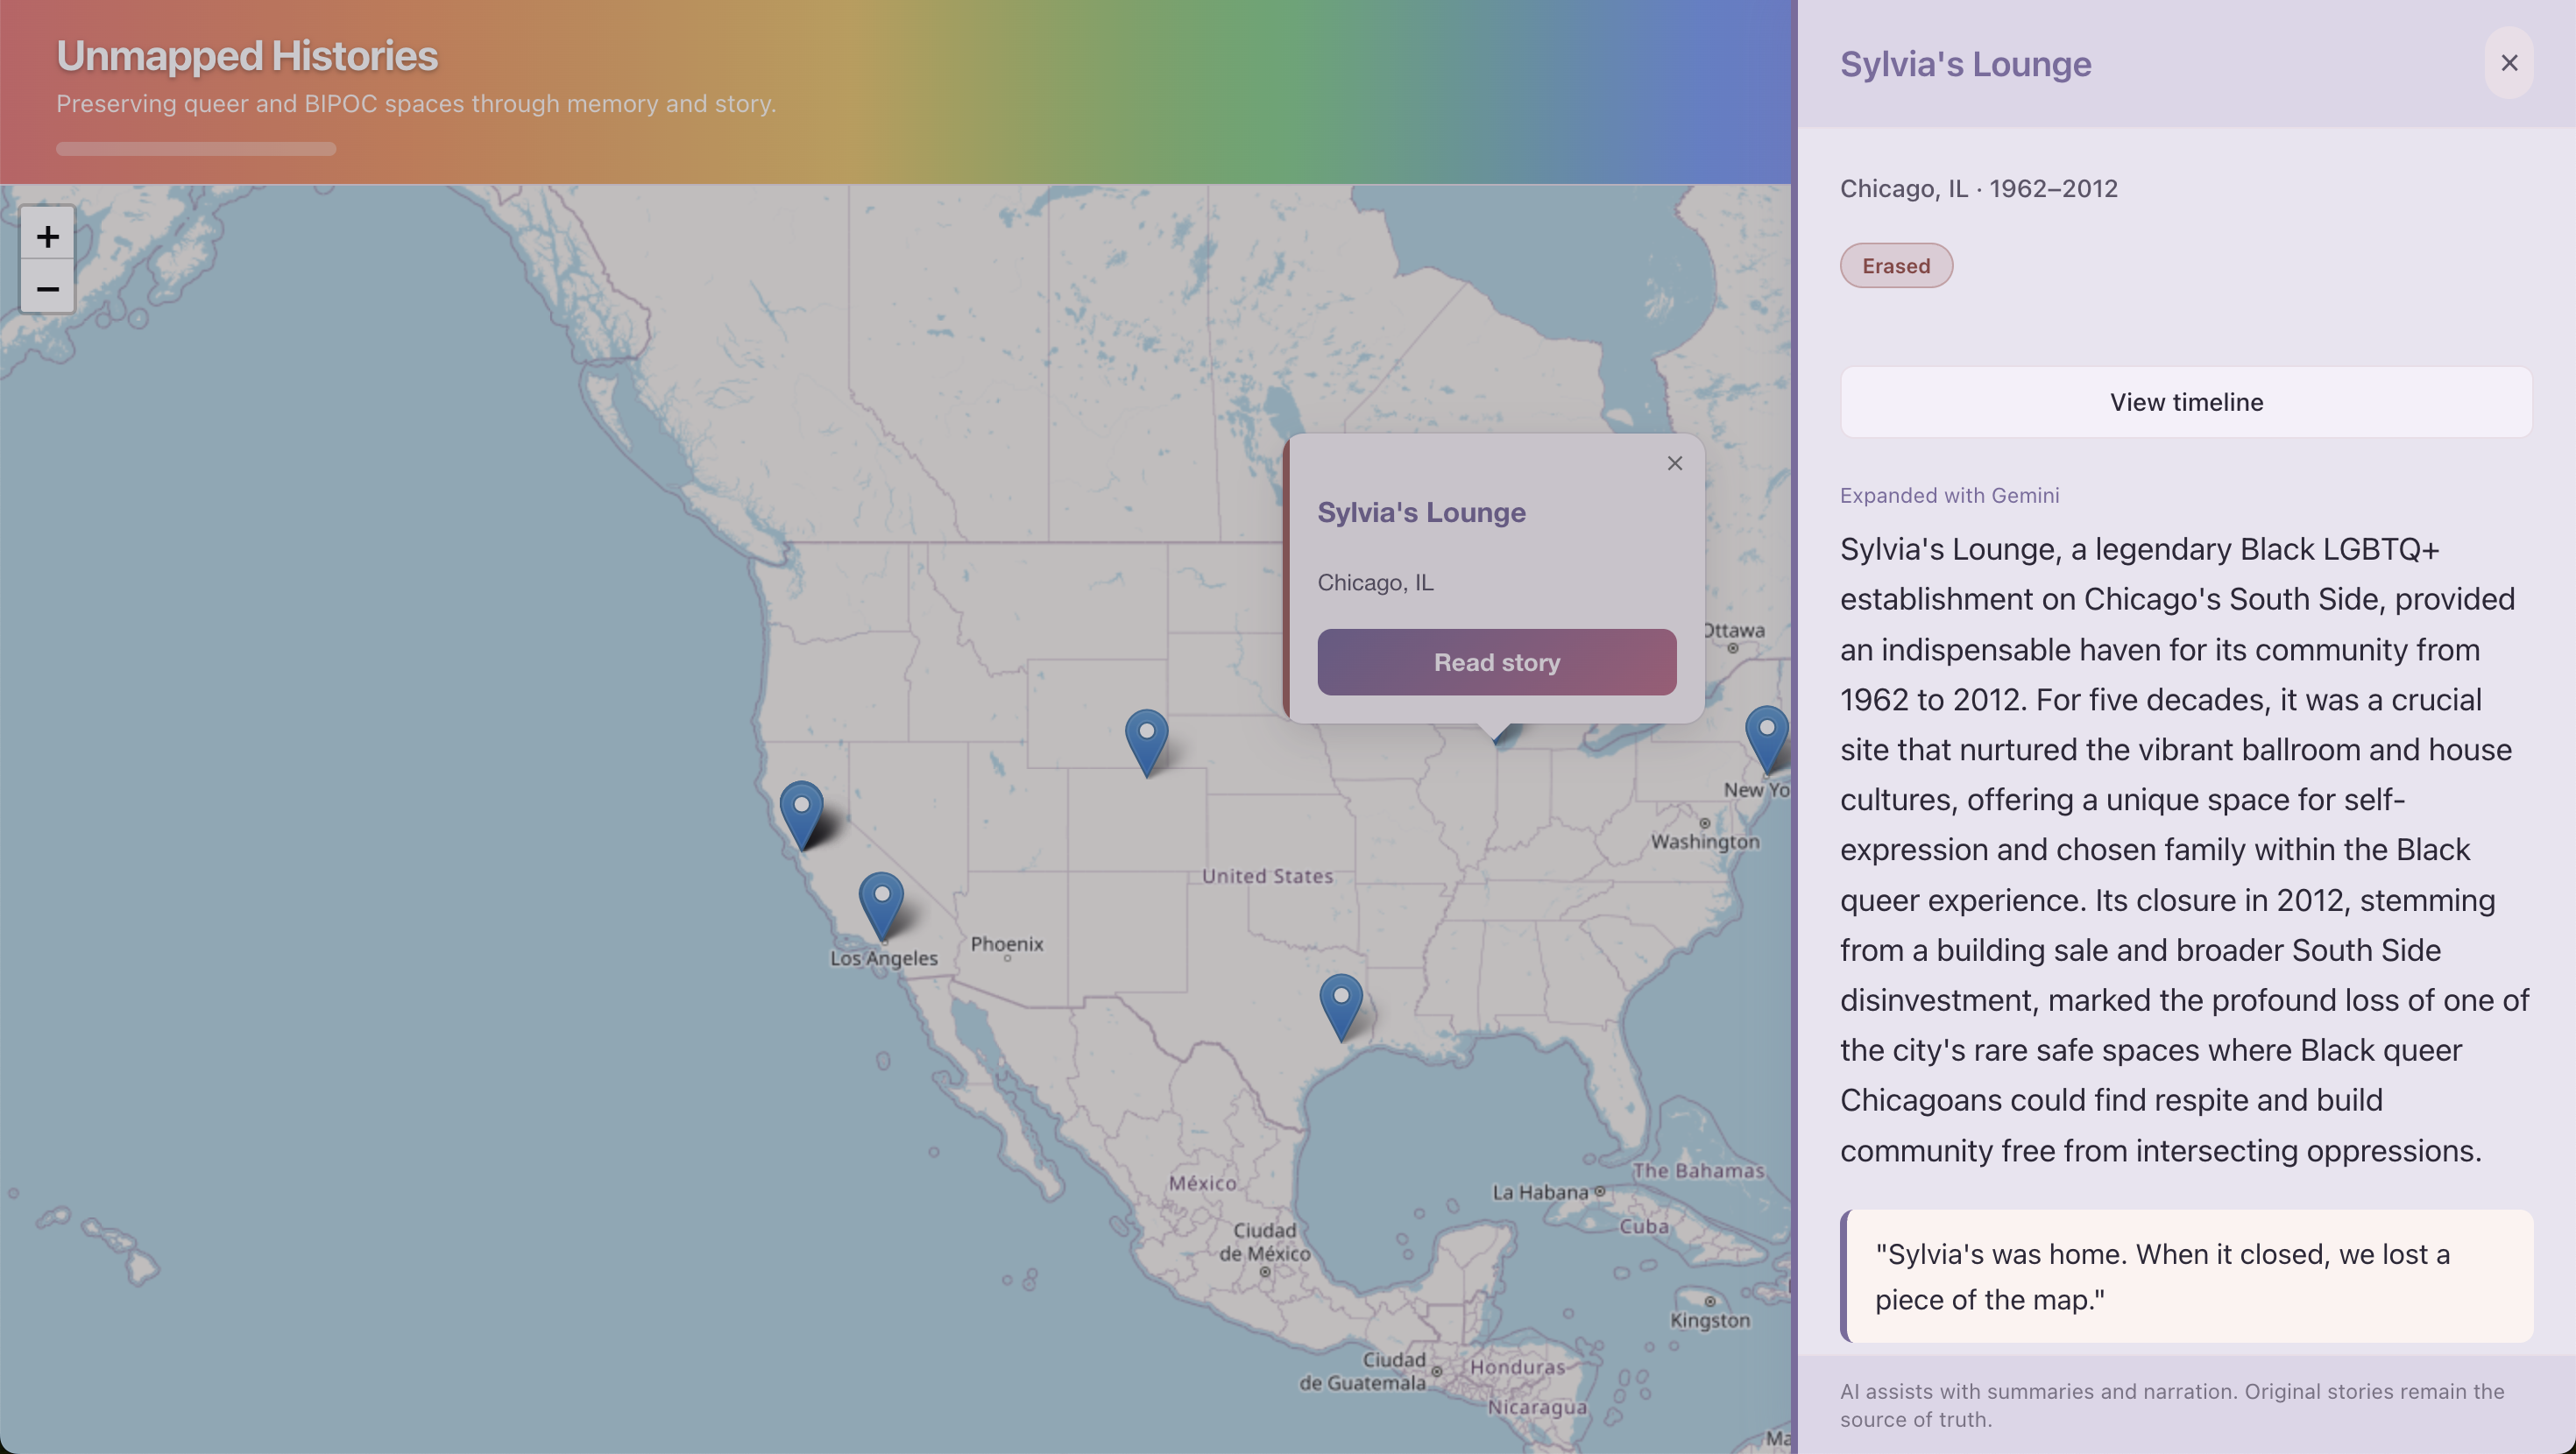
Task: Close the Sylvia's Lounge side panel
Action: pyautogui.click(x=2508, y=63)
